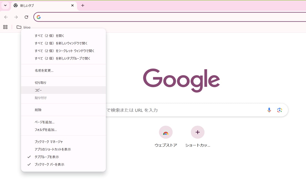Open the blog bookmark folder
This screenshot has height=179, width=306.
point(24,27)
